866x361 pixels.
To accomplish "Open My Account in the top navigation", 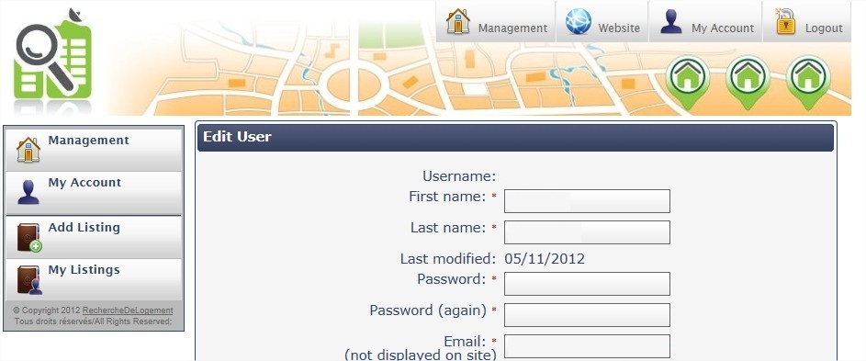I will coord(723,28).
